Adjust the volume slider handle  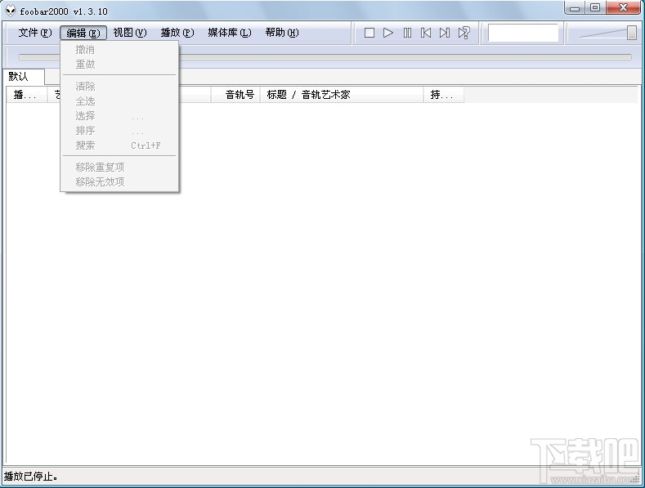[631, 33]
